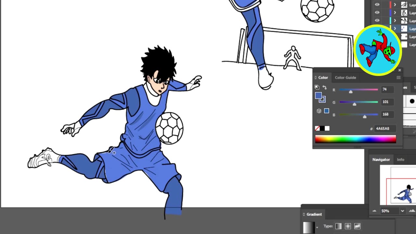Click the R channel slider handle
The width and height of the screenshot is (416, 234).
[351, 92]
